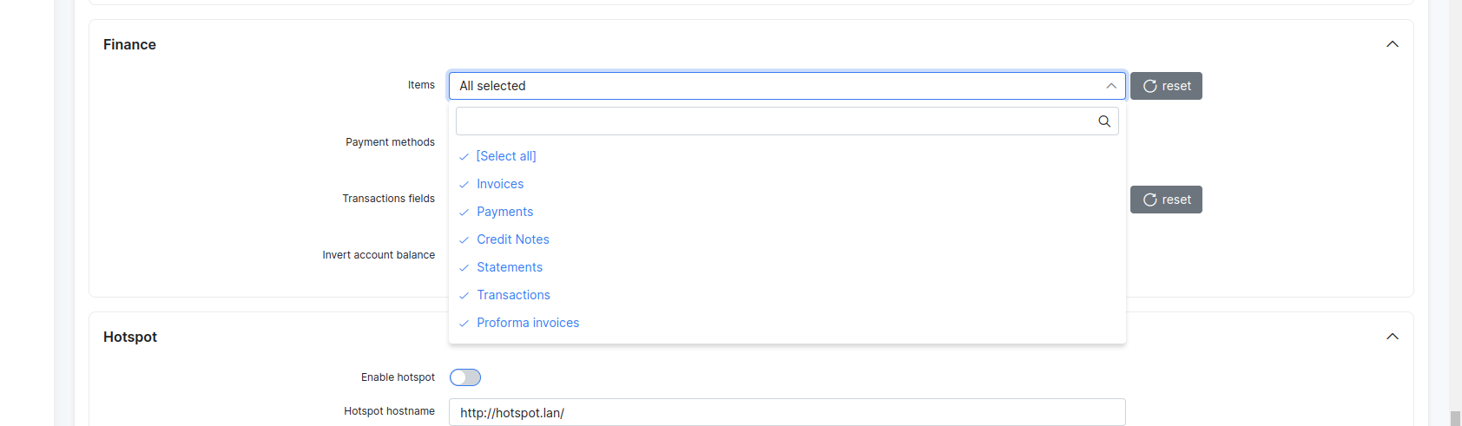1462x426 pixels.
Task: Untick the Statements checkmark icon
Action: click(464, 268)
